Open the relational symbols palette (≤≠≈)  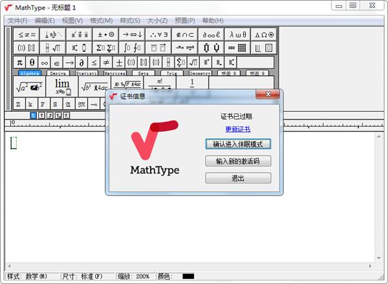tap(27, 35)
